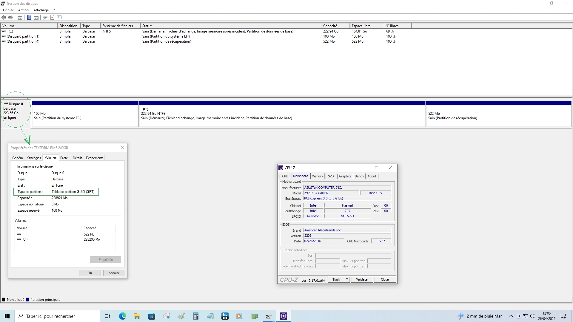The image size is (573, 322).
Task: Click the blue Help toolbar icon
Action: [x=29, y=17]
